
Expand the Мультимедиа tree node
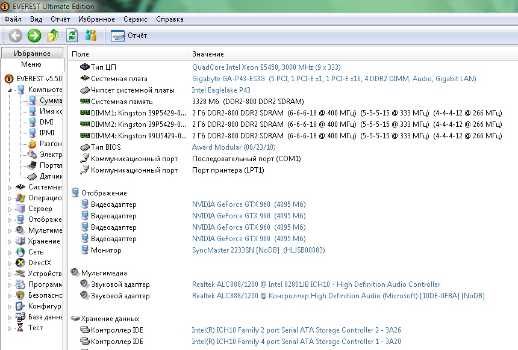click(x=10, y=230)
